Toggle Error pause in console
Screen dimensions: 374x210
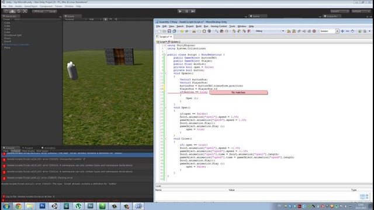point(43,151)
